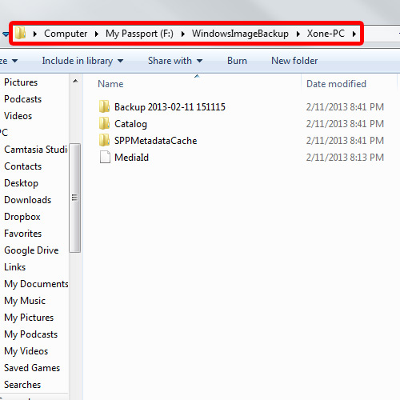Viewport: 400px width, 400px height.
Task: Sort files by Name column header
Action: click(x=192, y=84)
